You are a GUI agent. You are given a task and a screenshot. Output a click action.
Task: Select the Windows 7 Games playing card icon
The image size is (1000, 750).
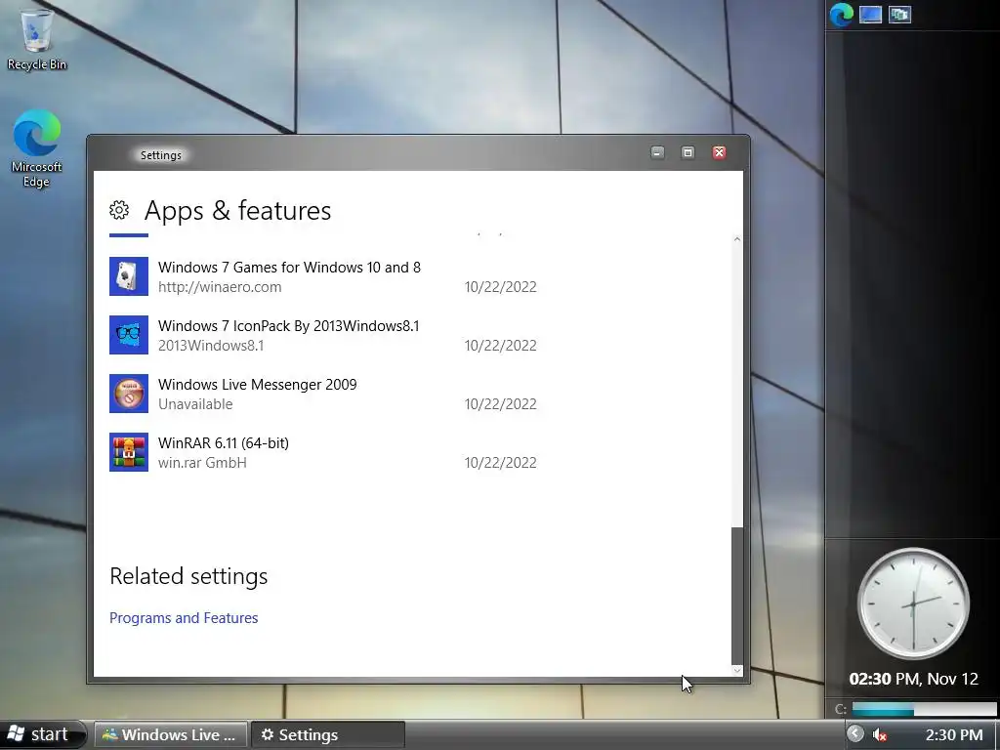tap(129, 276)
